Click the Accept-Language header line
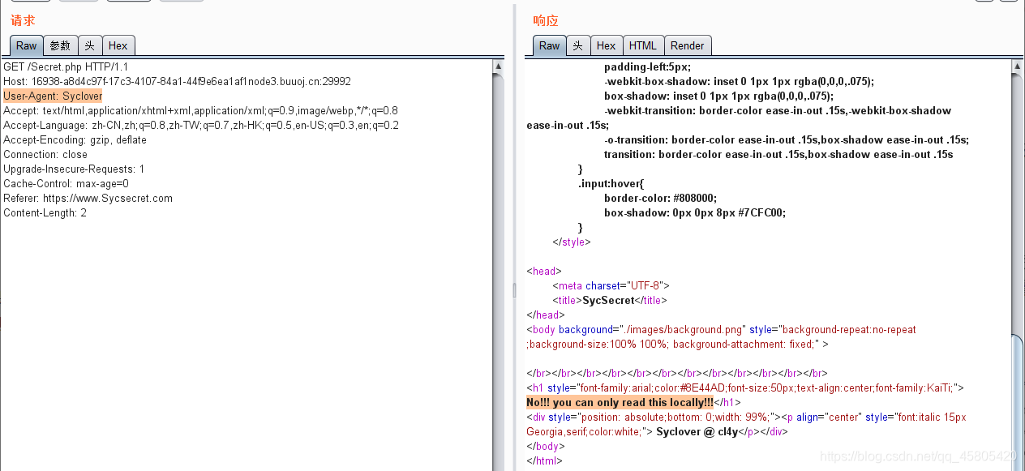This screenshot has height=471, width=1025. tap(201, 125)
